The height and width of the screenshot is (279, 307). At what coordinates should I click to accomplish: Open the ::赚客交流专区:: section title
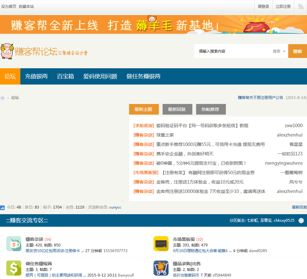coord(27,220)
